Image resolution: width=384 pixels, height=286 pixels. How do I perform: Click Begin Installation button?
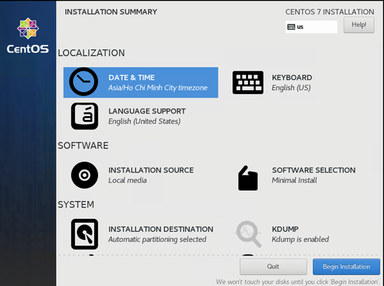point(346,266)
